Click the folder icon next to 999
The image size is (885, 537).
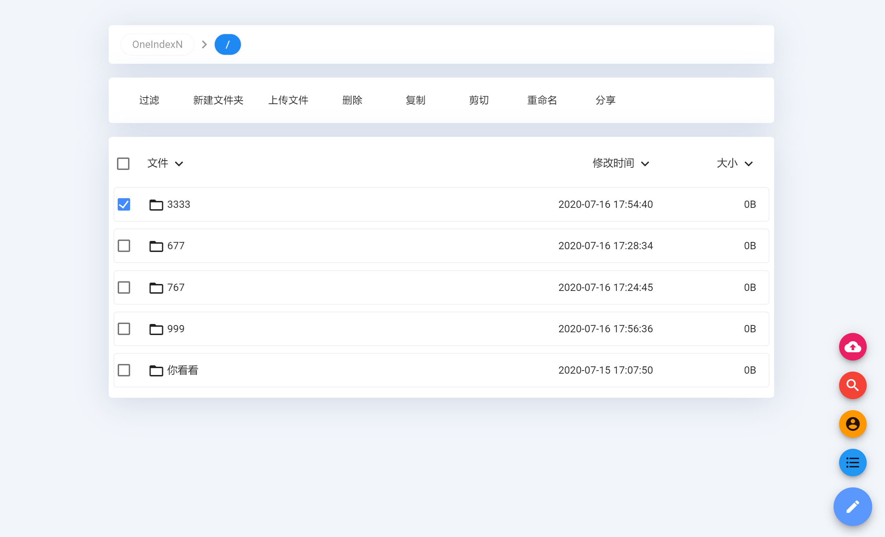(156, 329)
